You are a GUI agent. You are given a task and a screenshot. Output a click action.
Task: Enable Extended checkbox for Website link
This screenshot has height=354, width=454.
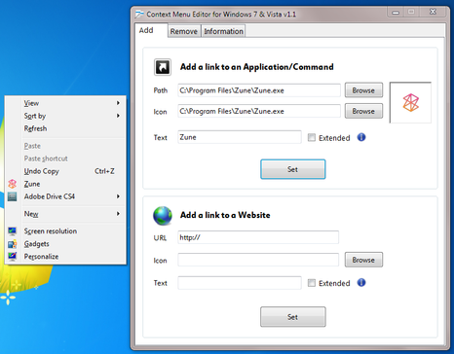click(x=312, y=283)
